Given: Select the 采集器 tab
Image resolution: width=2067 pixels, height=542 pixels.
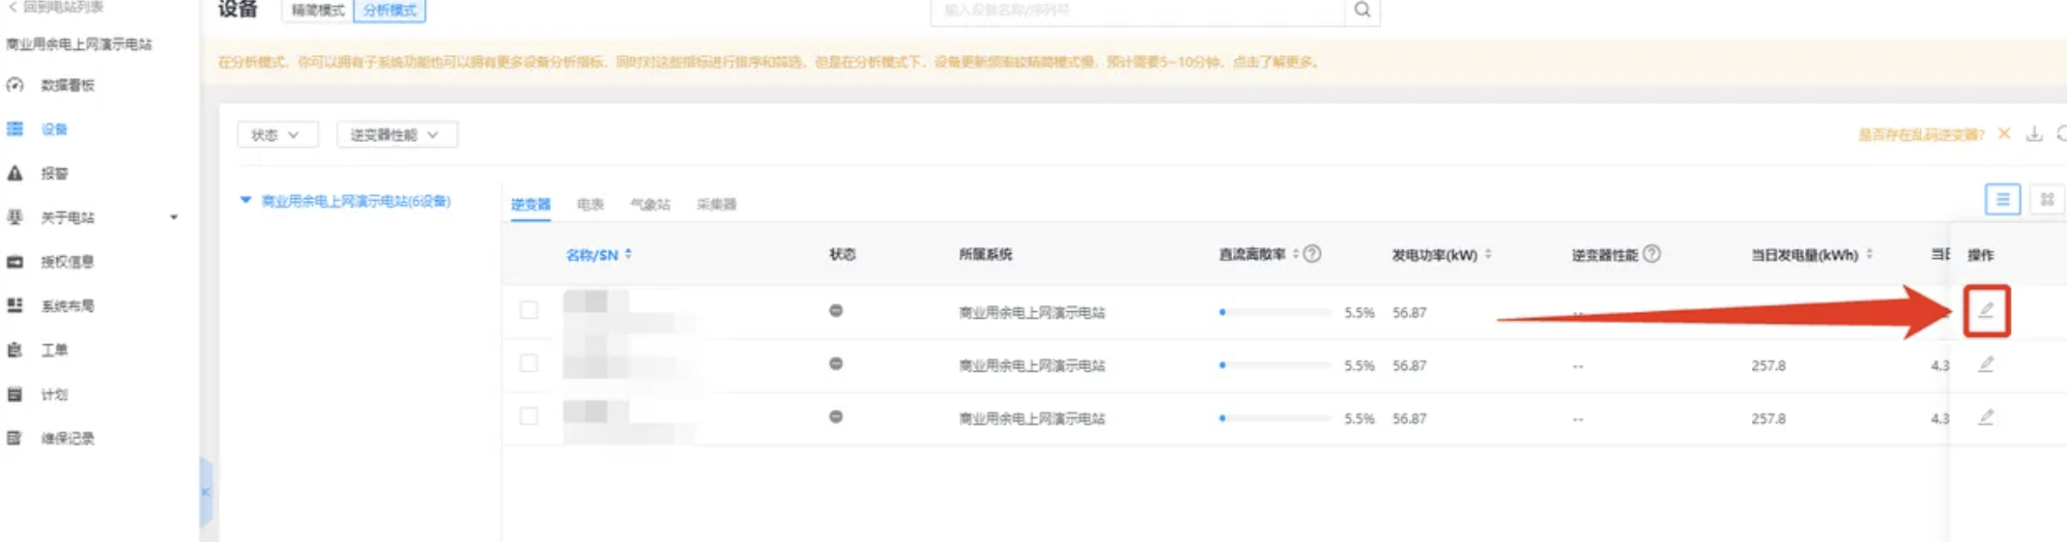Looking at the screenshot, I should pyautogui.click(x=716, y=204).
